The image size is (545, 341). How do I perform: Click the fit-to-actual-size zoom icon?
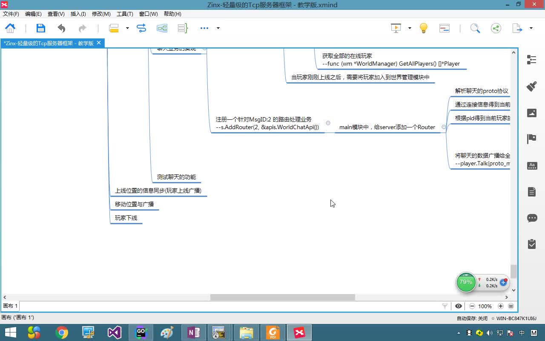511,306
